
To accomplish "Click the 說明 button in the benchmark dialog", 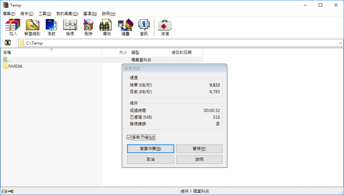I will [x=199, y=160].
